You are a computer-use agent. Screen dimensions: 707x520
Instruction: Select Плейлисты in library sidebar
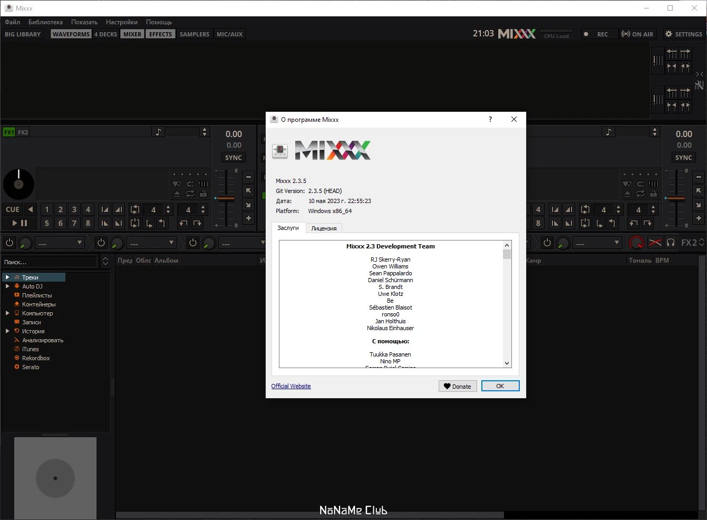click(x=37, y=295)
